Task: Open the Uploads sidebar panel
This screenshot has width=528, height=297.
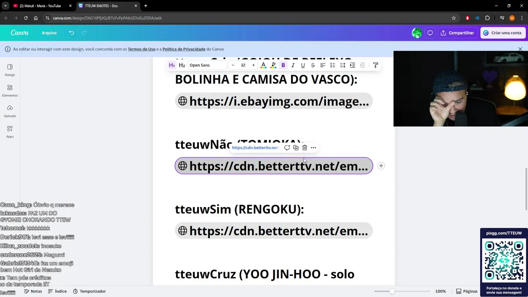Action: [10, 111]
